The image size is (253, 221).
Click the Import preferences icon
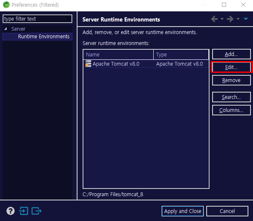tap(24, 211)
